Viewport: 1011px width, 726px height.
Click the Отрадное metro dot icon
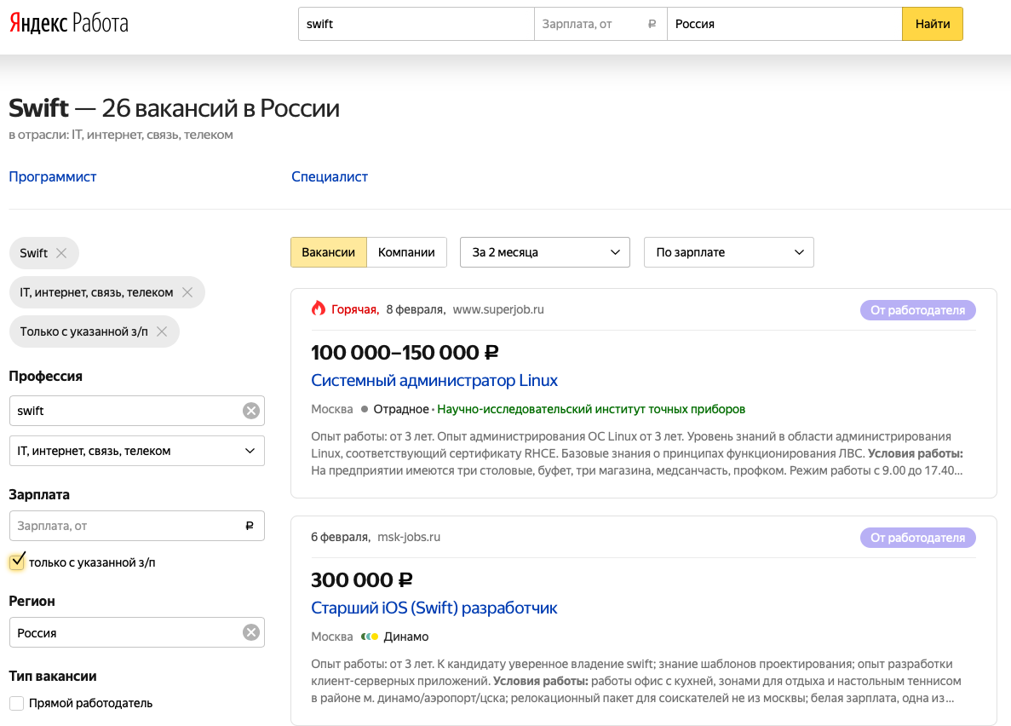(365, 408)
